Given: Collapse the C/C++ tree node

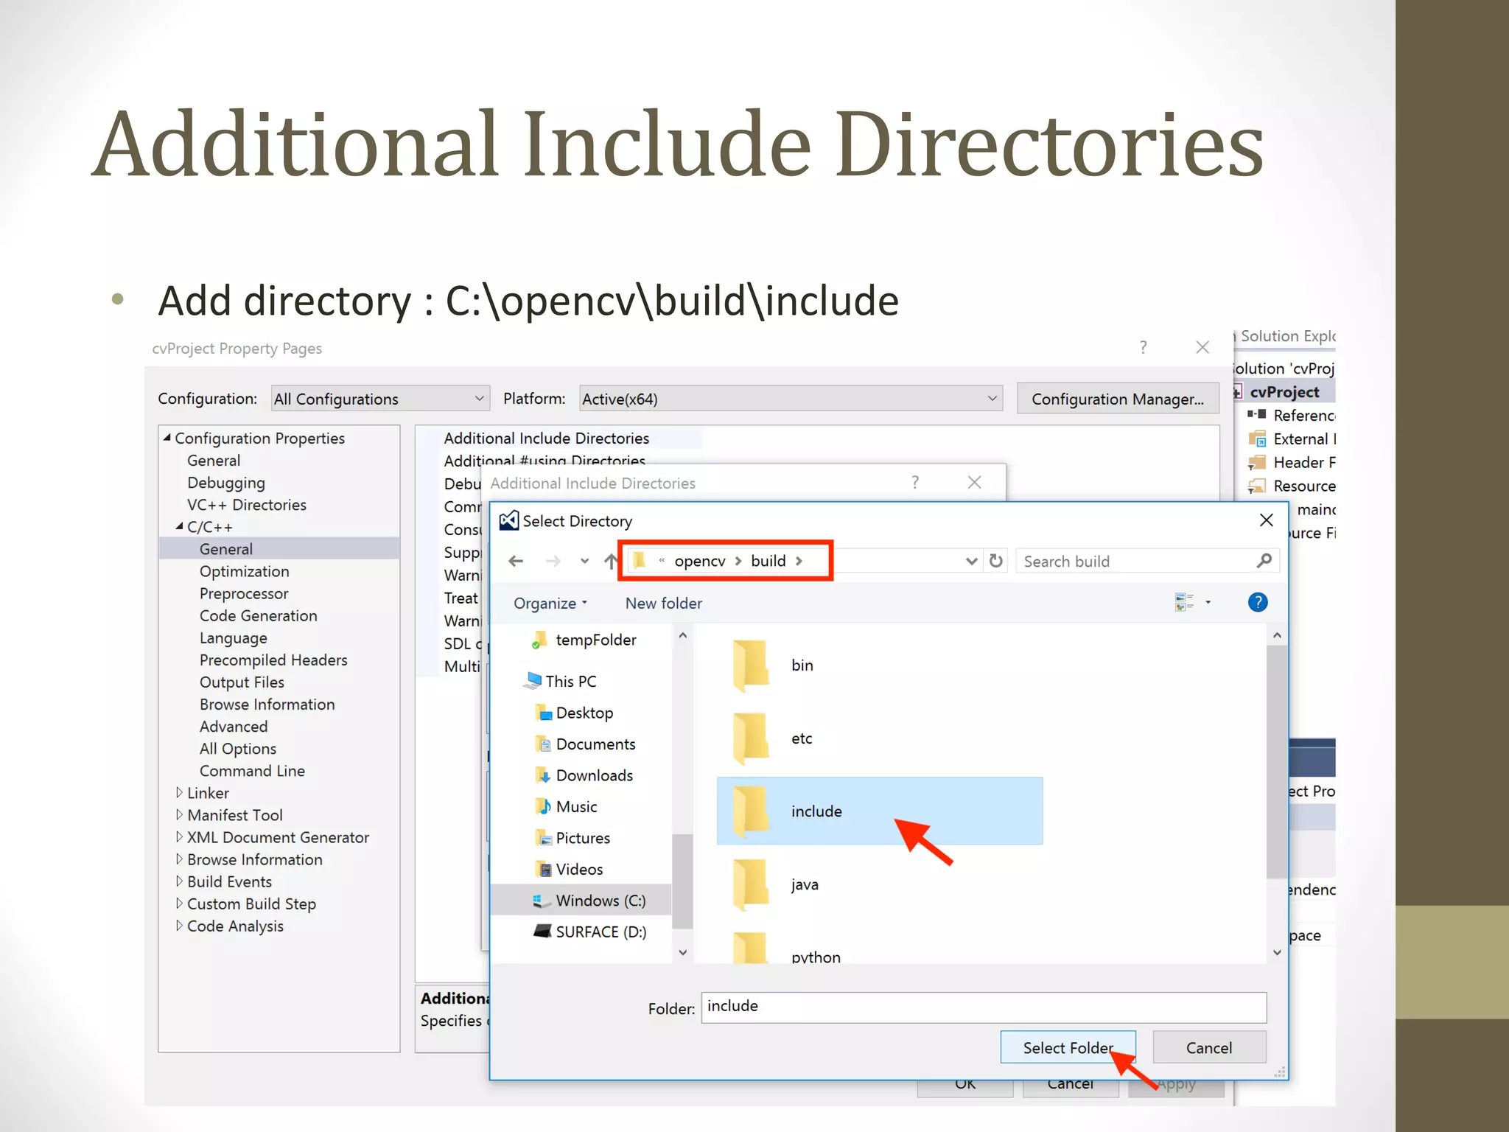Looking at the screenshot, I should tap(179, 527).
